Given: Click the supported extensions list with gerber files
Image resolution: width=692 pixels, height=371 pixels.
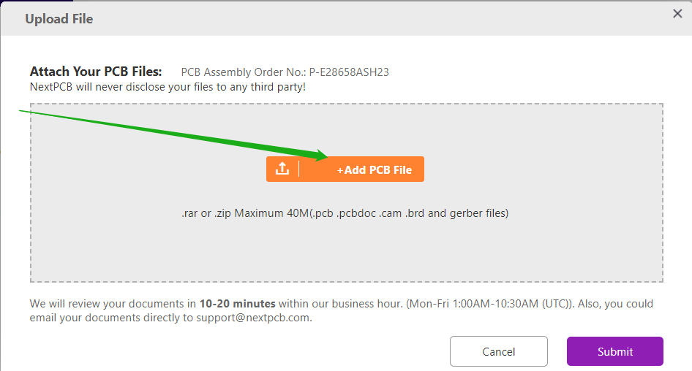Looking at the screenshot, I should 410,213.
